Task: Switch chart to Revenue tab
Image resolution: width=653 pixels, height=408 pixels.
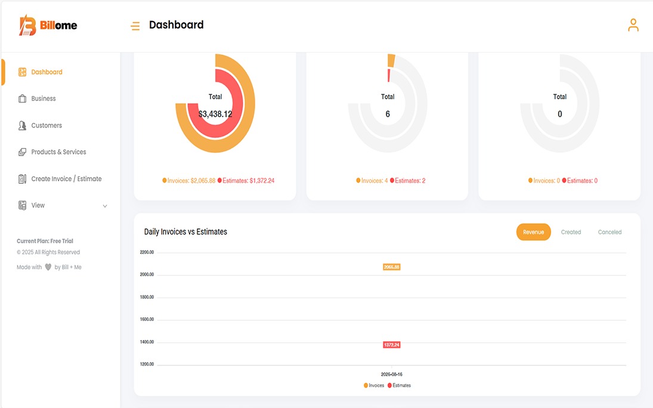Action: (x=533, y=232)
